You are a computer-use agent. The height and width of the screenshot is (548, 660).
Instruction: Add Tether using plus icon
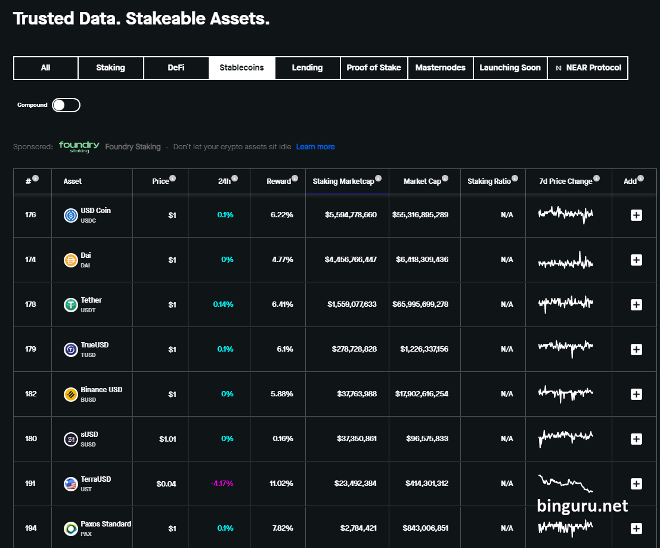click(636, 304)
